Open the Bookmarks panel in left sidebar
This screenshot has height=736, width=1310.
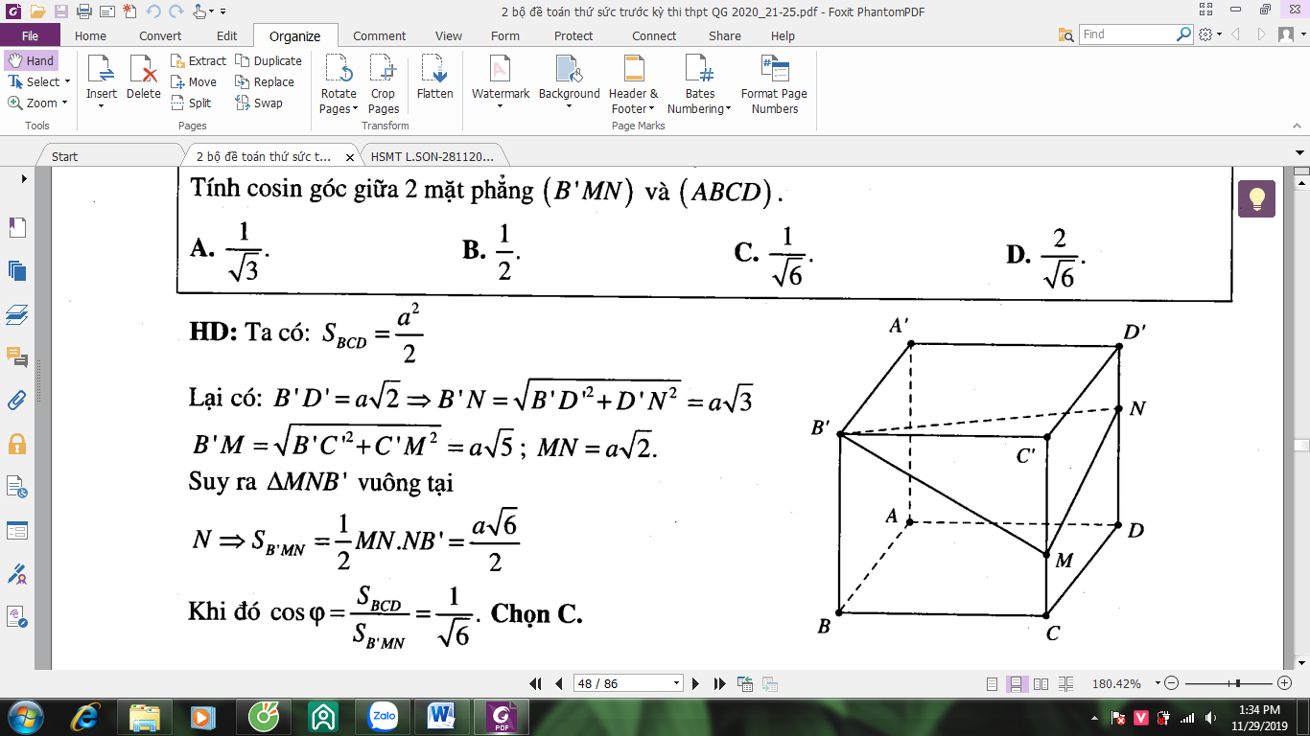pos(17,228)
